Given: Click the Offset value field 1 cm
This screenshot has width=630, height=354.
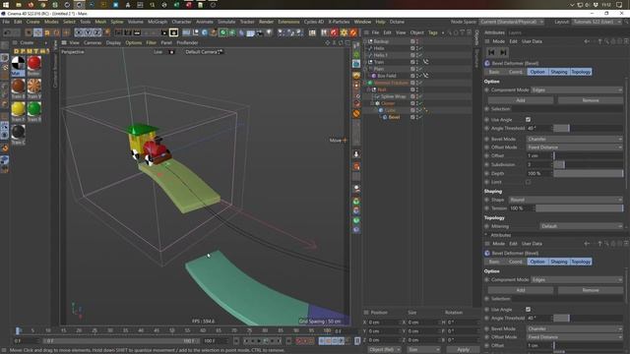Looking at the screenshot, I should click(x=538, y=155).
